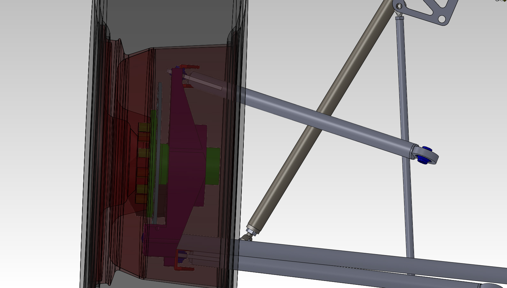
Task: Select the bell crank lower right hole
Action: click(442, 19)
